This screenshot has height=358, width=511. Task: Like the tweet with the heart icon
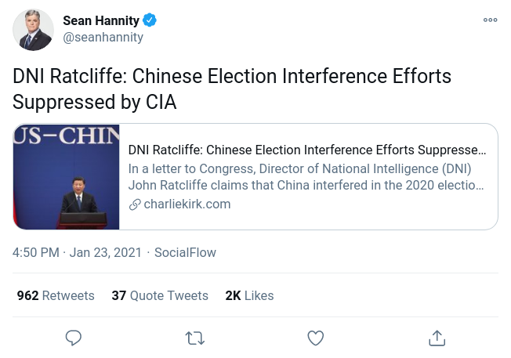click(x=315, y=338)
